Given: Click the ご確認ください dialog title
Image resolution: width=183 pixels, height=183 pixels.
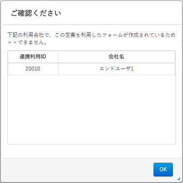Looking at the screenshot, I should click(36, 13).
